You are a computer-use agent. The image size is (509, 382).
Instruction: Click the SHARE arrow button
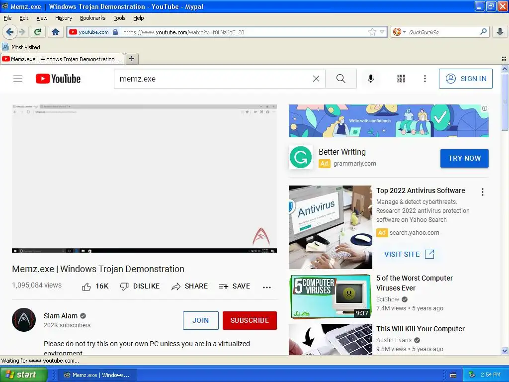click(189, 286)
